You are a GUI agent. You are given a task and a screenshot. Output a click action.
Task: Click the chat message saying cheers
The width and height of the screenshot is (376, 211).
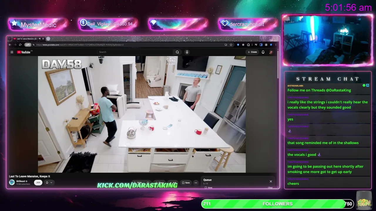[293, 184]
